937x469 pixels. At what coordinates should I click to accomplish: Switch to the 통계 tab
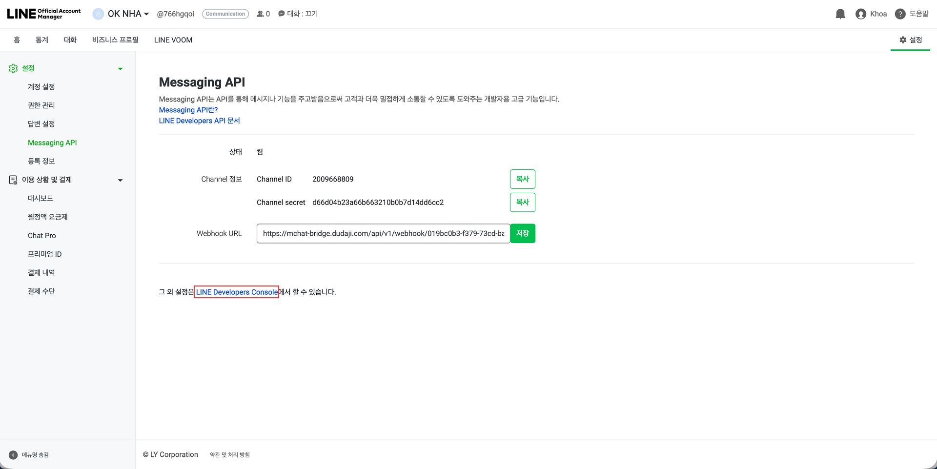tap(42, 40)
